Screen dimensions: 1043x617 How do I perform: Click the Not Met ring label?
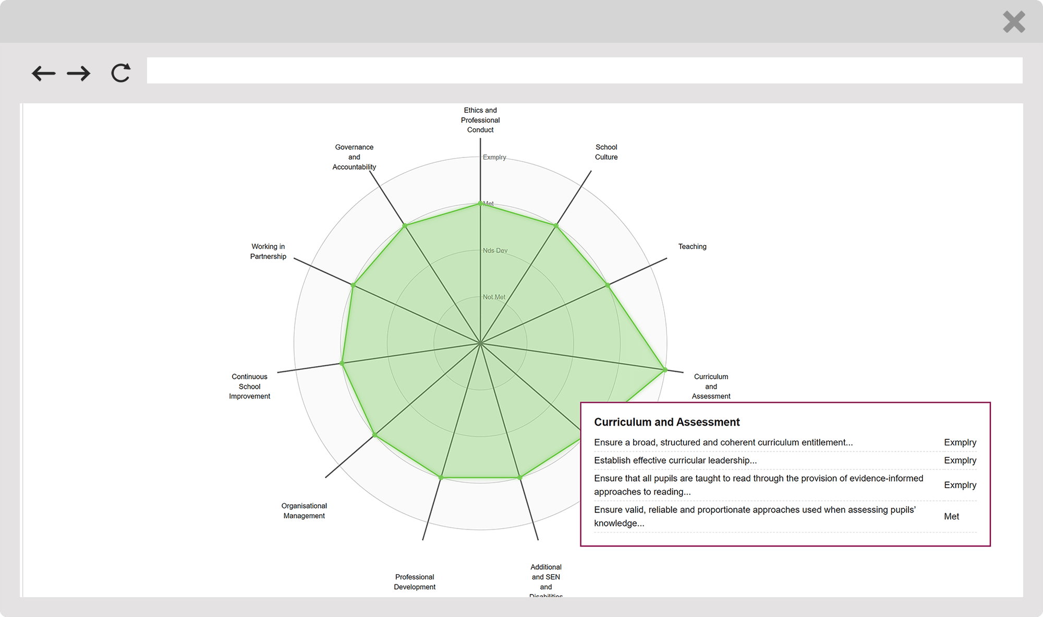[x=494, y=297]
